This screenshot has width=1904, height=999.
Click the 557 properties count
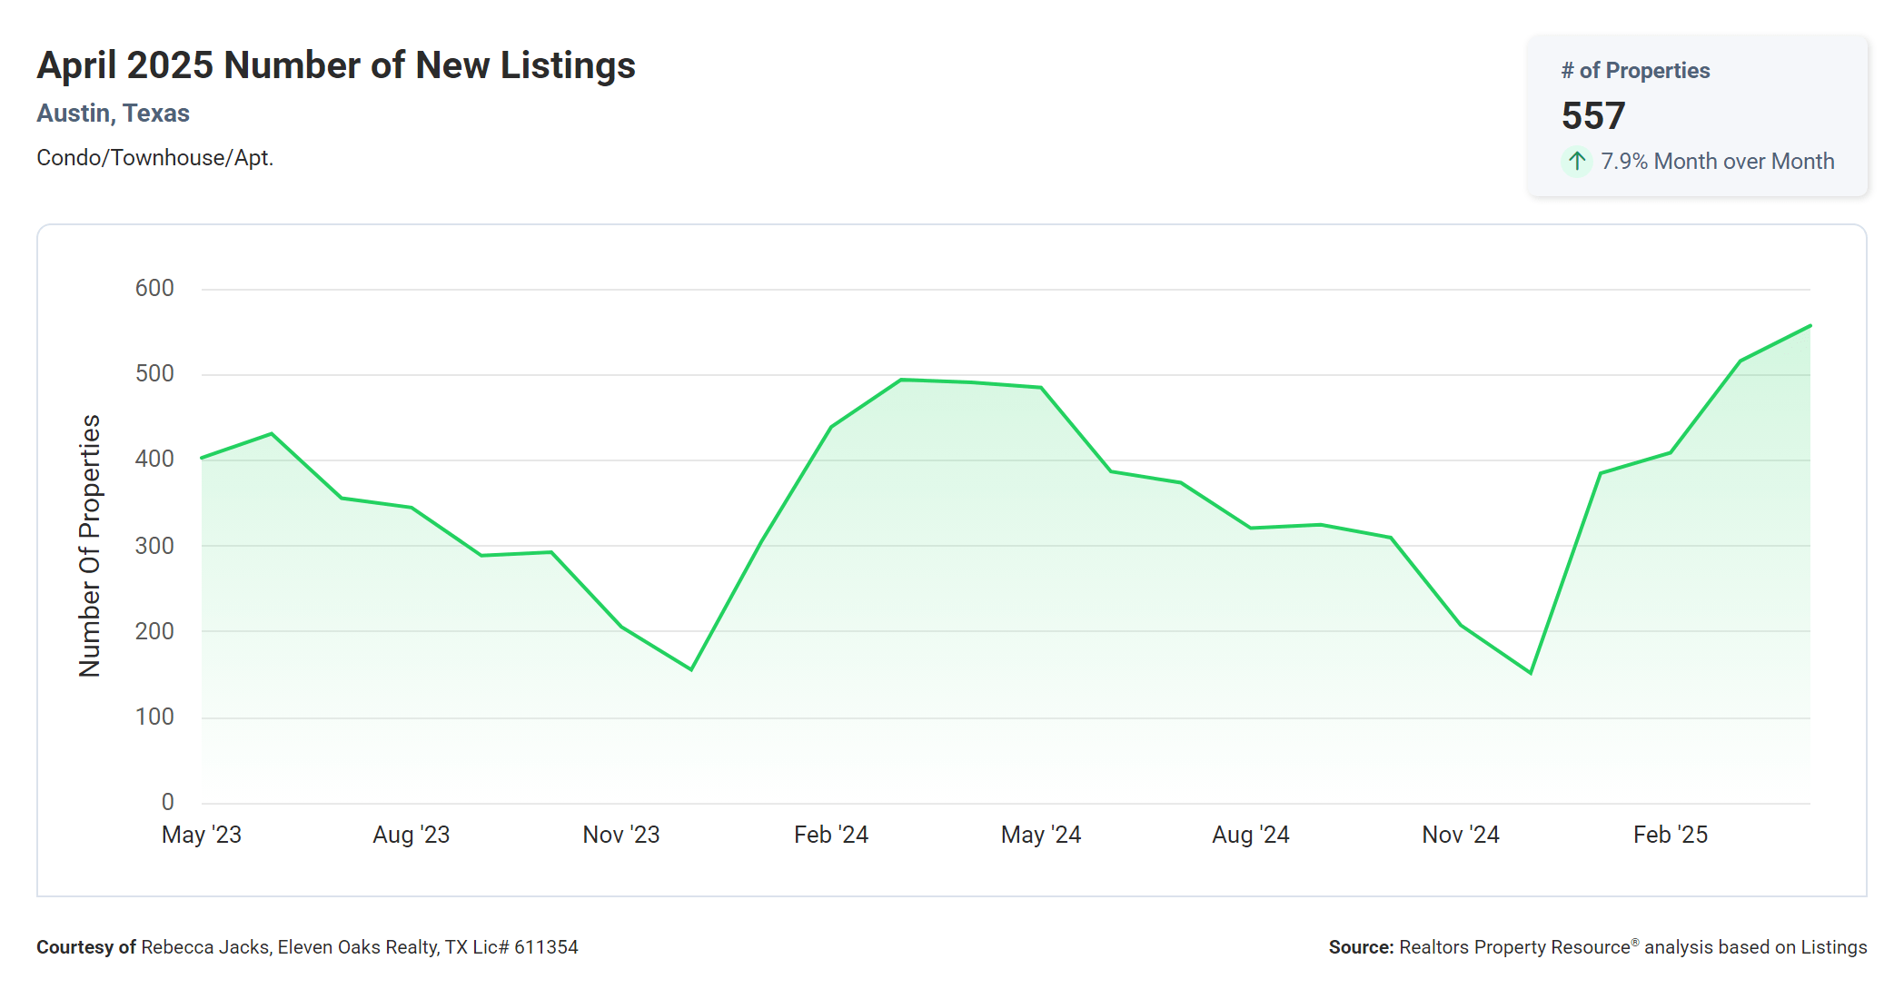click(1593, 116)
